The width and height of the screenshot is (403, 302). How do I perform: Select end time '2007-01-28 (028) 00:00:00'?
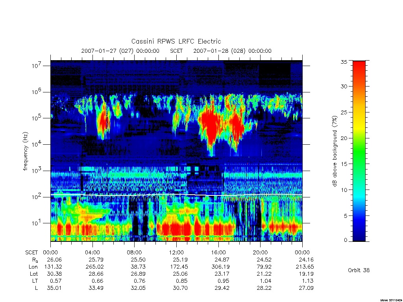(x=232, y=51)
